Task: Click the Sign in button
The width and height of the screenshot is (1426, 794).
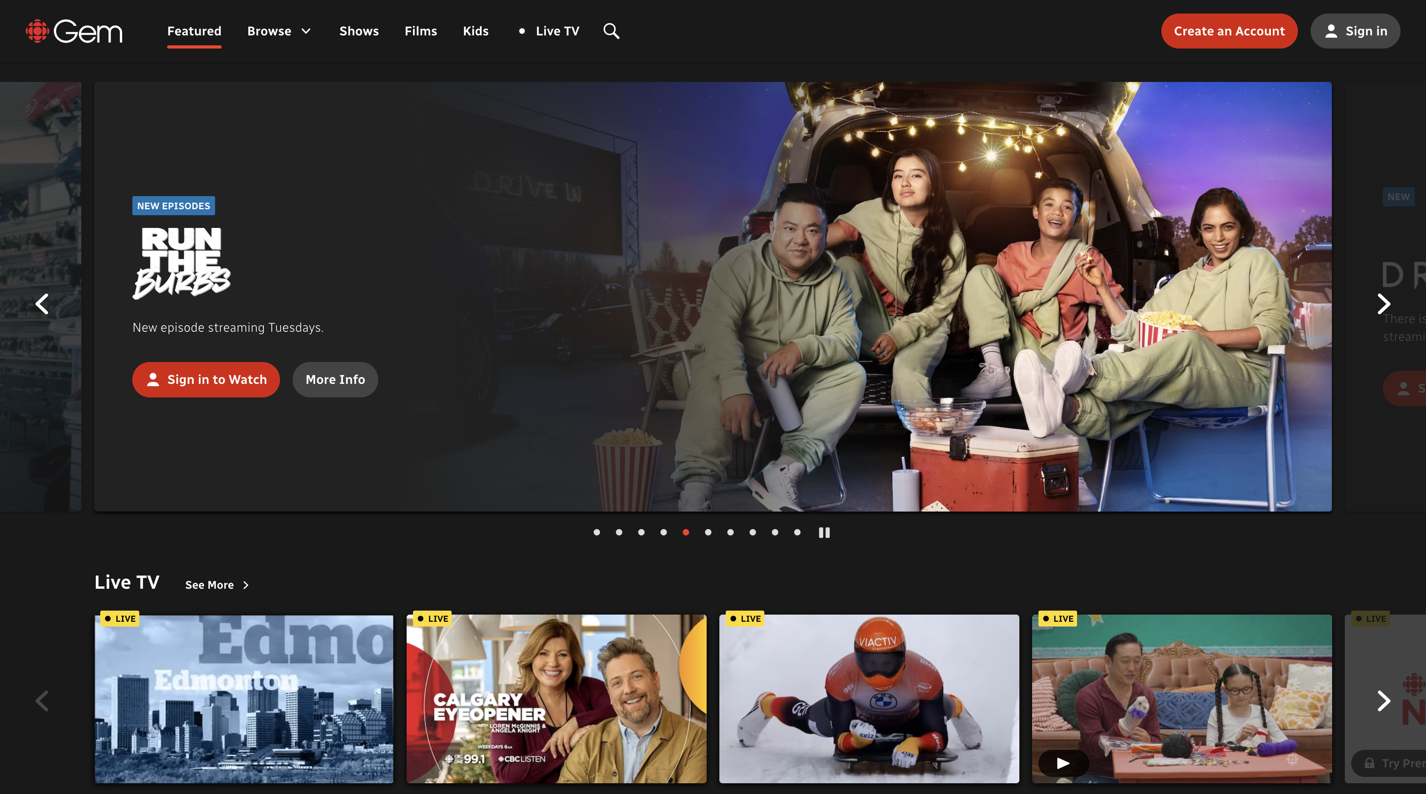Action: point(1355,31)
